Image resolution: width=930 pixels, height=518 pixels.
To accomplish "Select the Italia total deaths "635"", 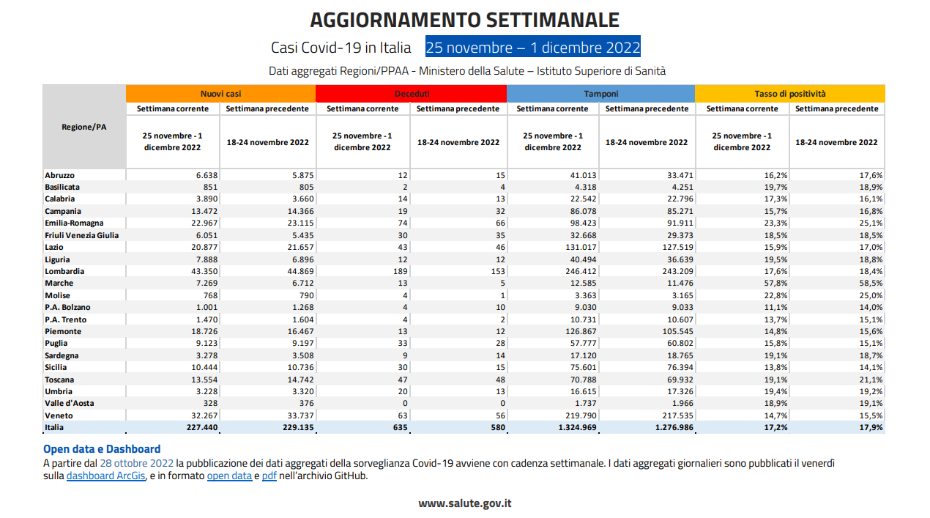I will [402, 427].
